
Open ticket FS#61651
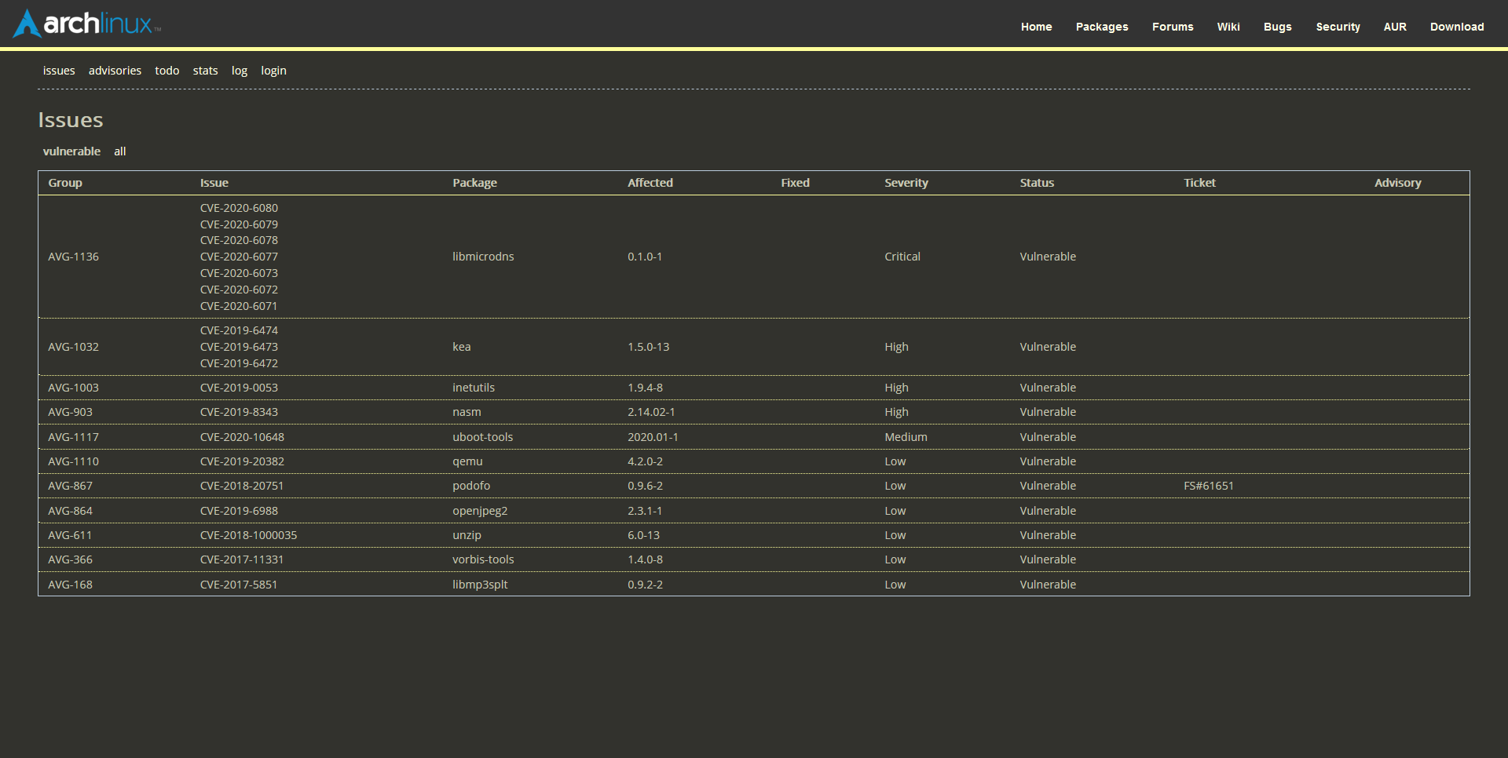point(1209,486)
